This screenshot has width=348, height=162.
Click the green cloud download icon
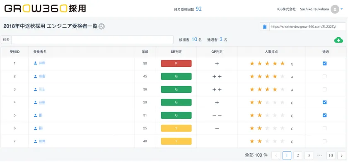338,40
